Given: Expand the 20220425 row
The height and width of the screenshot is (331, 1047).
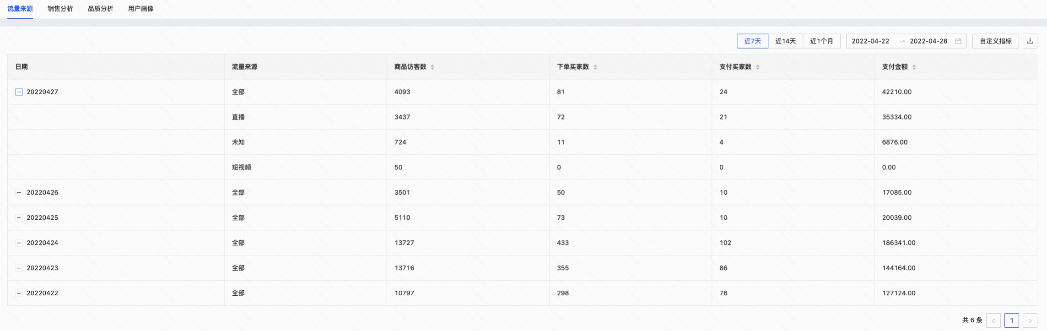Looking at the screenshot, I should coord(19,218).
